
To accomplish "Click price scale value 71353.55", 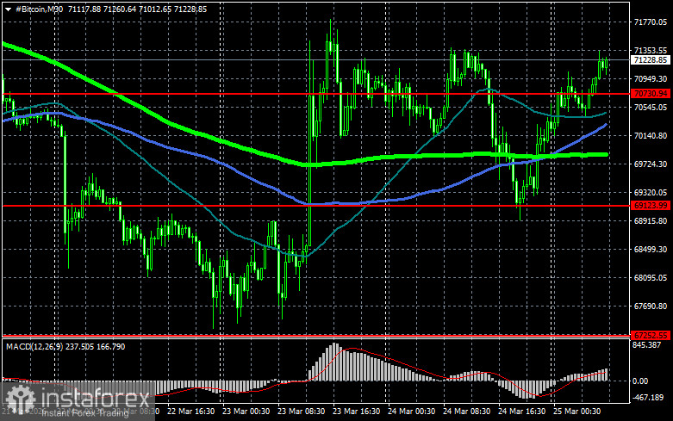I will [x=651, y=51].
